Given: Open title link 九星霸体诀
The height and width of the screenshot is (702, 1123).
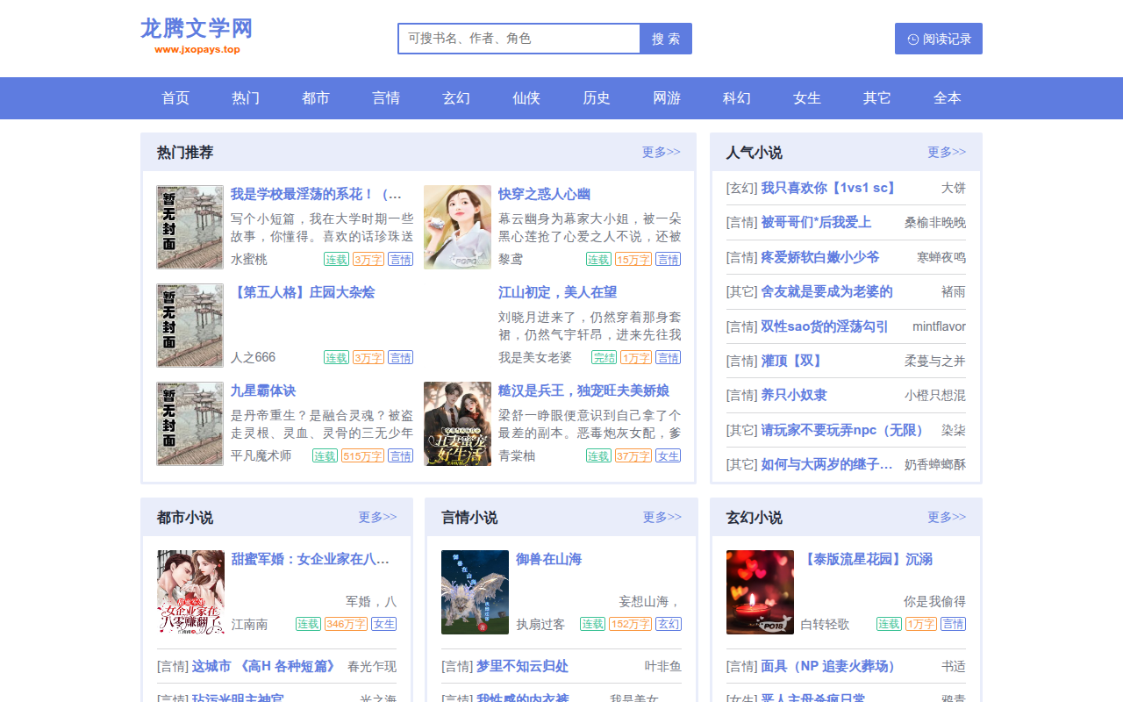Looking at the screenshot, I should coord(263,390).
